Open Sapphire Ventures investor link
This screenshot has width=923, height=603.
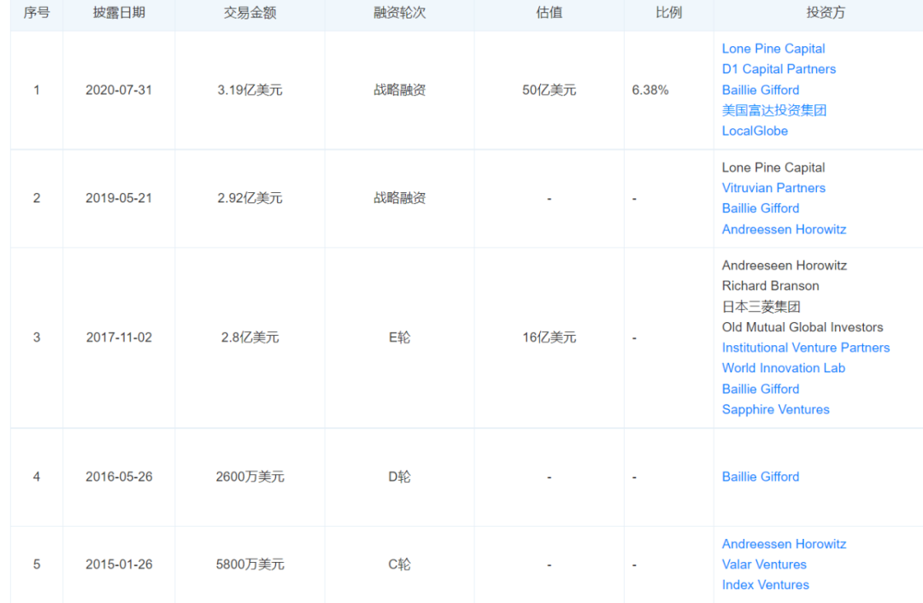pyautogui.click(x=775, y=409)
